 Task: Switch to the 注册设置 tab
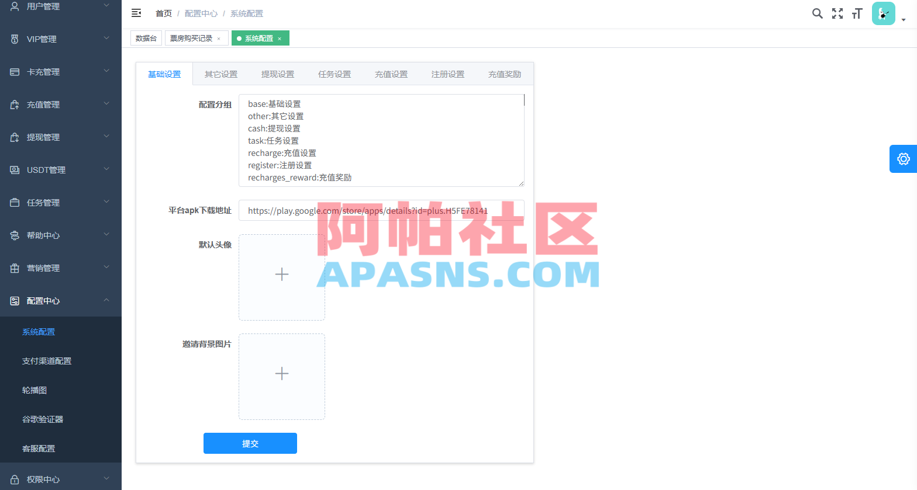[x=448, y=74]
